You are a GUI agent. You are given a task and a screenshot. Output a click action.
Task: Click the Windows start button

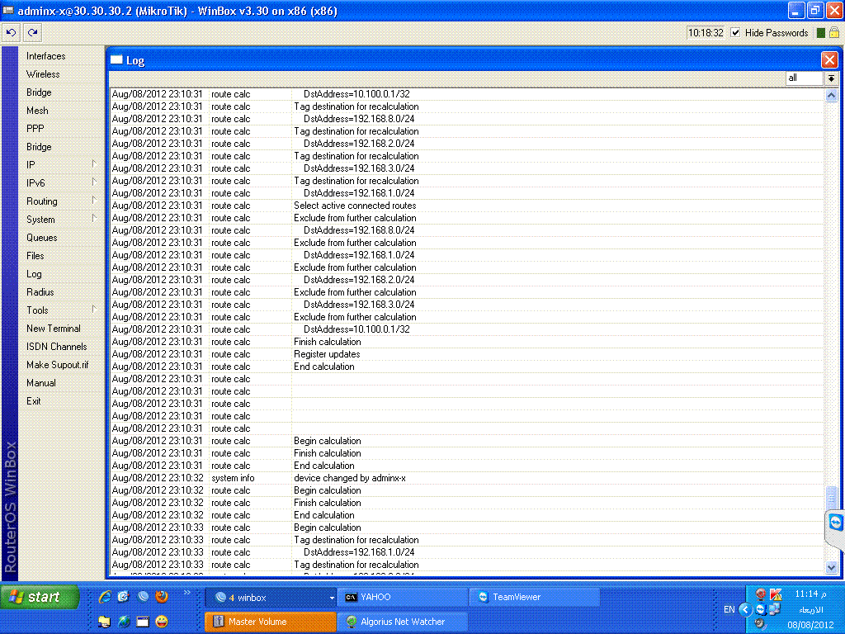click(x=40, y=597)
